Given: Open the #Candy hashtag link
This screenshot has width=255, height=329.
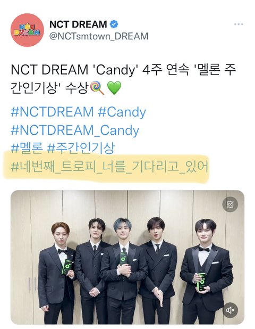Looking at the screenshot, I should (x=122, y=112).
